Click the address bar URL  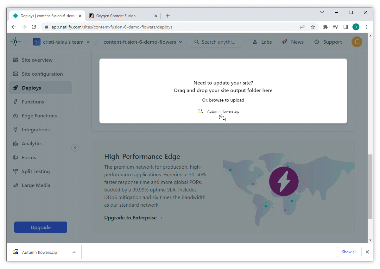pos(112,27)
